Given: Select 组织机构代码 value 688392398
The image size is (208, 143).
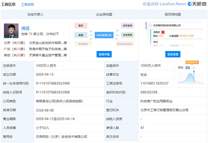Looking at the screenshot, I should click(149, 92).
